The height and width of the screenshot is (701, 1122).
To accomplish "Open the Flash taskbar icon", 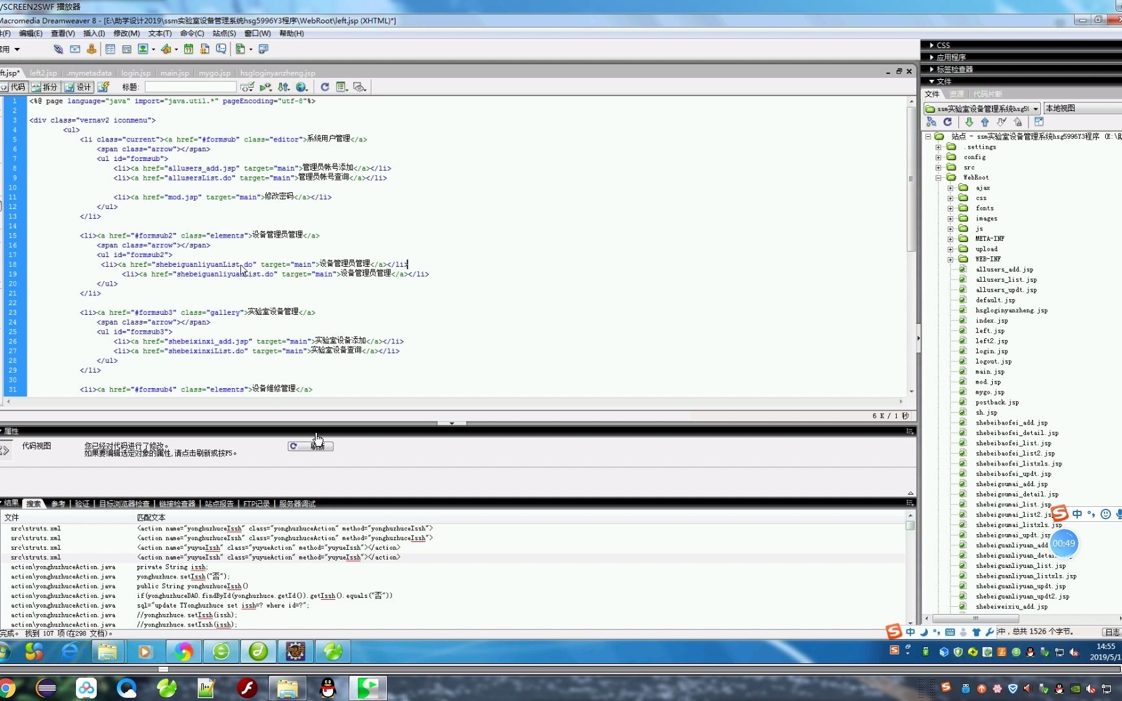I will tap(247, 688).
